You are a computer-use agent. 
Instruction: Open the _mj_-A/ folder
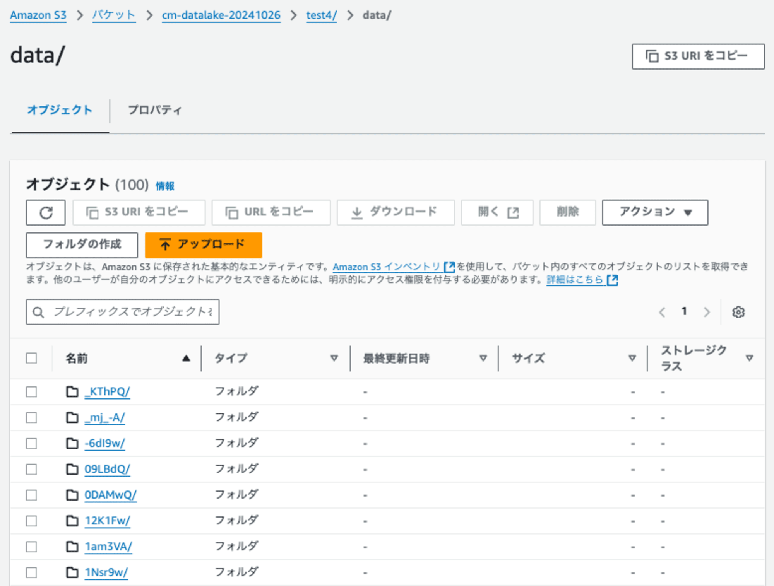point(105,418)
